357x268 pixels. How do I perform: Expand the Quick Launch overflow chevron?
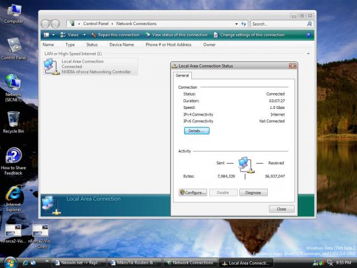coord(47,261)
